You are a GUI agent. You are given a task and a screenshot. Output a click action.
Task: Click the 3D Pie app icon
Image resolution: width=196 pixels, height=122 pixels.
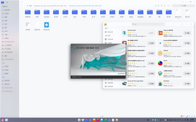160,63
